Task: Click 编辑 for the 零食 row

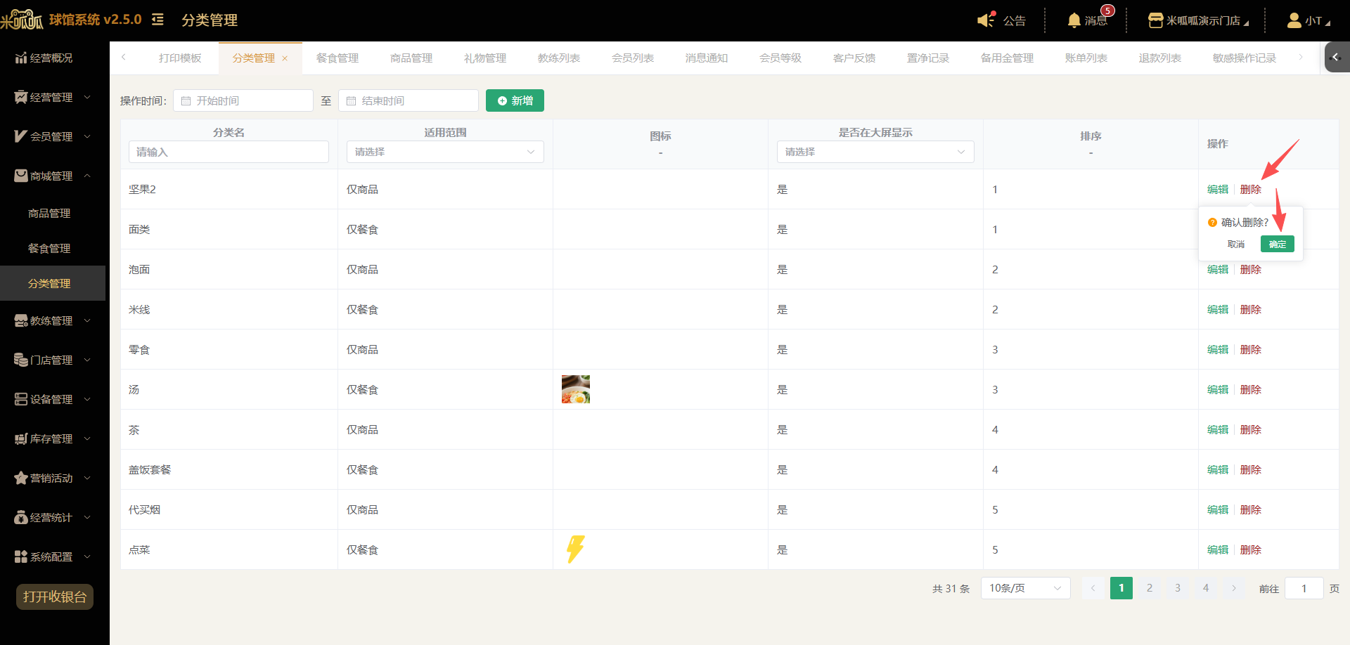Action: click(1218, 349)
